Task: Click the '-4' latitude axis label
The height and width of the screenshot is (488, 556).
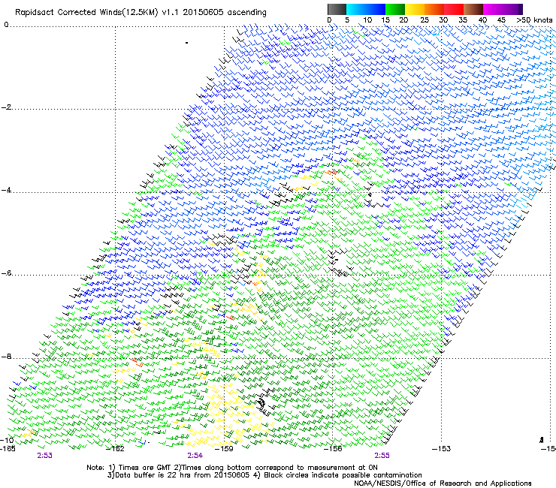Action: (6, 190)
